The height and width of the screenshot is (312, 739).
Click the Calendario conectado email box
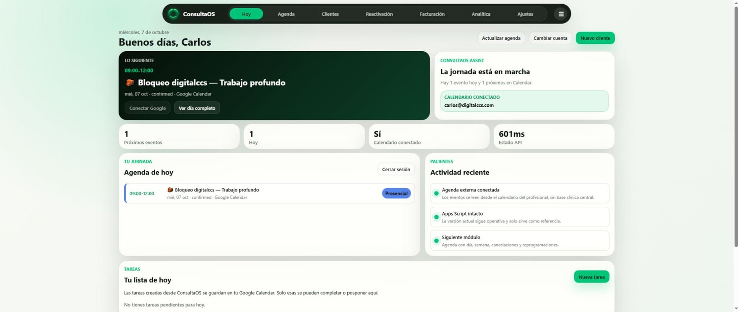(x=524, y=101)
